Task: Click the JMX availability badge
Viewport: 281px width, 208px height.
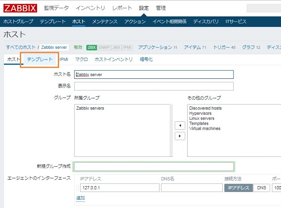Action: click(x=116, y=47)
